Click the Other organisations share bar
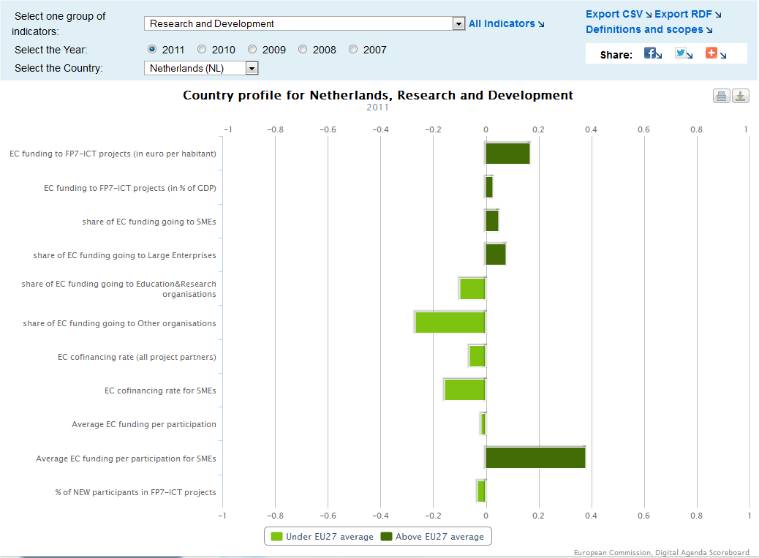The width and height of the screenshot is (759, 558). tap(450, 323)
